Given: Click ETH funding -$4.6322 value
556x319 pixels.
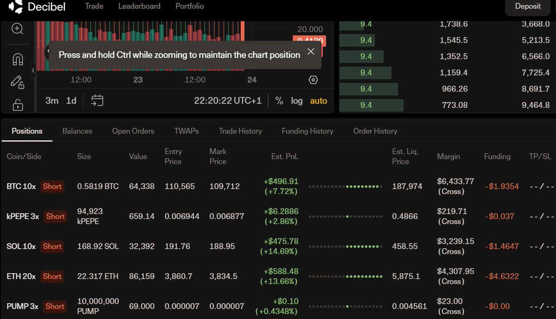Looking at the screenshot, I should [501, 276].
